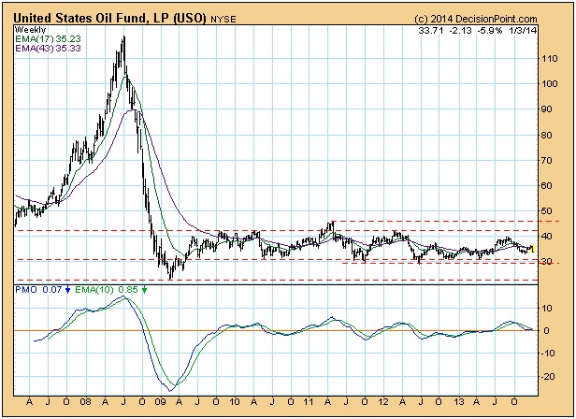Screen dimensions: 576x419
Task: Click the 2011 price spike candlestick
Action: click(329, 224)
